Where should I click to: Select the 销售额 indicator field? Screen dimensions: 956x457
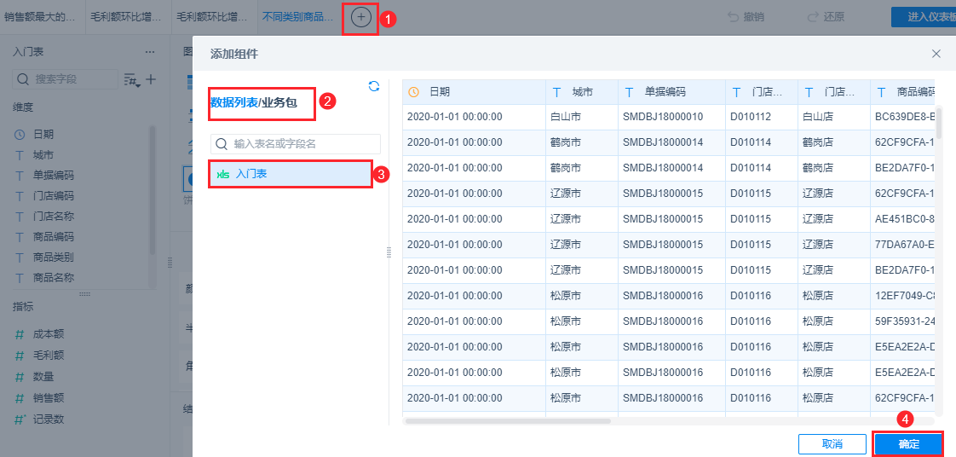(x=49, y=398)
